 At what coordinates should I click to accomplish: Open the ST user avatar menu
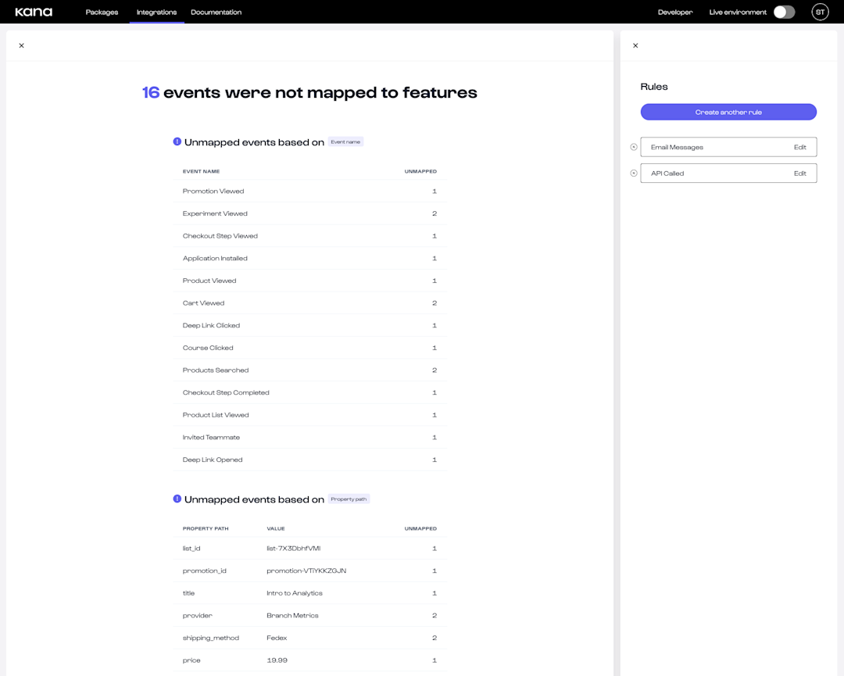click(821, 12)
